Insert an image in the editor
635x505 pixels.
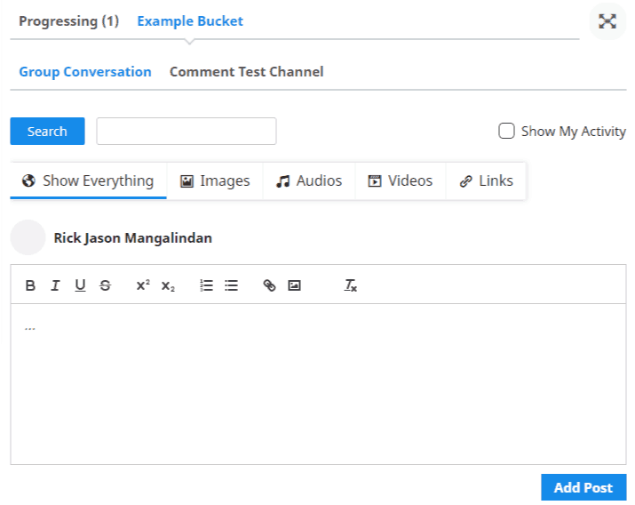tap(295, 285)
